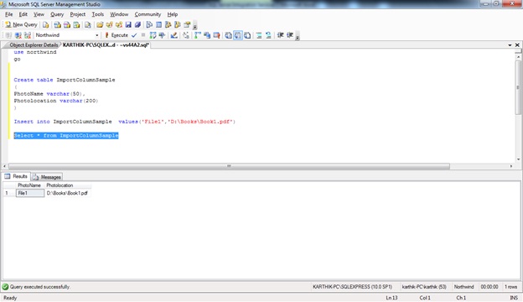523x302 pixels.
Task: Click the Photolocation column header
Action: tap(68, 185)
